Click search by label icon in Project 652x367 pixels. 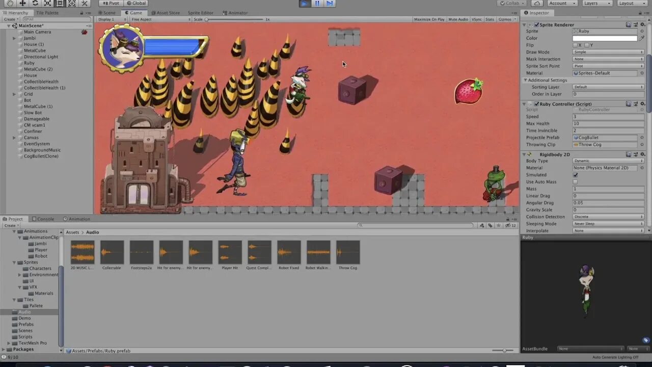pyautogui.click(x=490, y=225)
